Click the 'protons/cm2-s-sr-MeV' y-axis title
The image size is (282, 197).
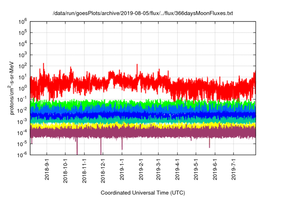(x=11, y=88)
